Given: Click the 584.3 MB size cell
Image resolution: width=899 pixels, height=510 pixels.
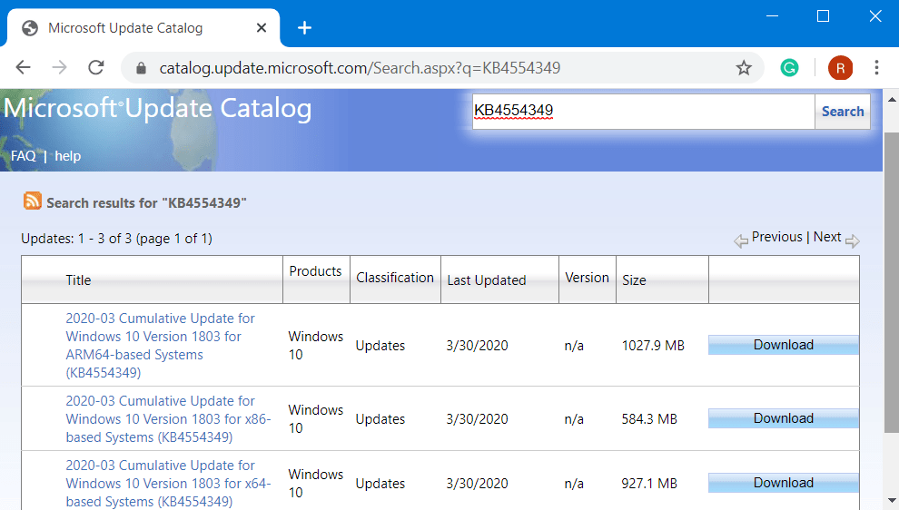Looking at the screenshot, I should [x=649, y=419].
